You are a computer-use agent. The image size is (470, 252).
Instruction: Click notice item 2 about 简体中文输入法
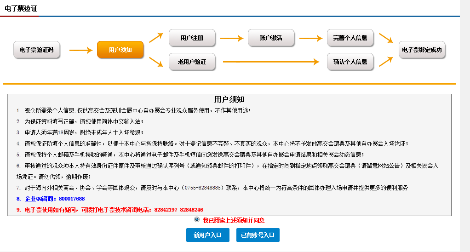tap(80, 122)
